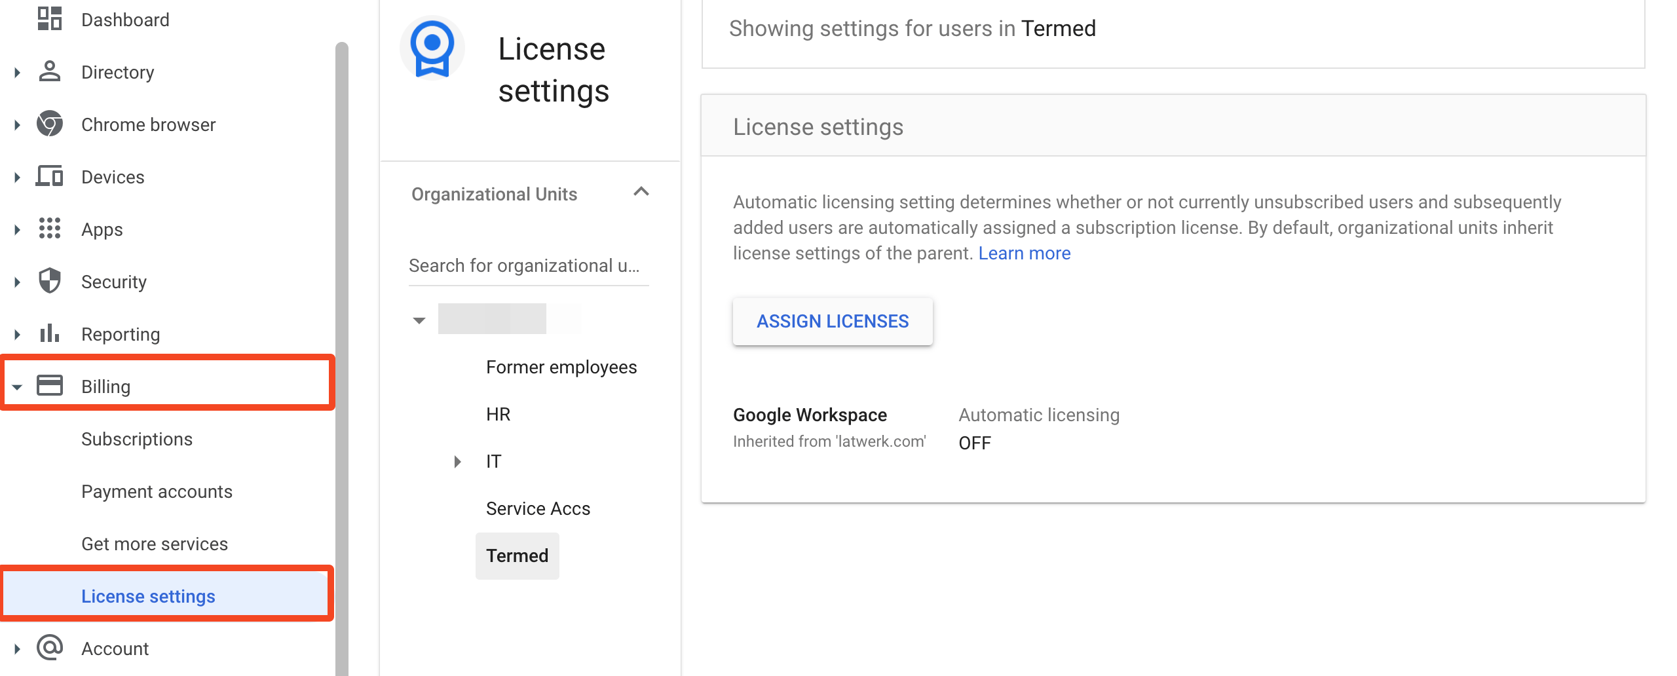
Task: Click the Automatic licensing OFF value
Action: [x=975, y=443]
